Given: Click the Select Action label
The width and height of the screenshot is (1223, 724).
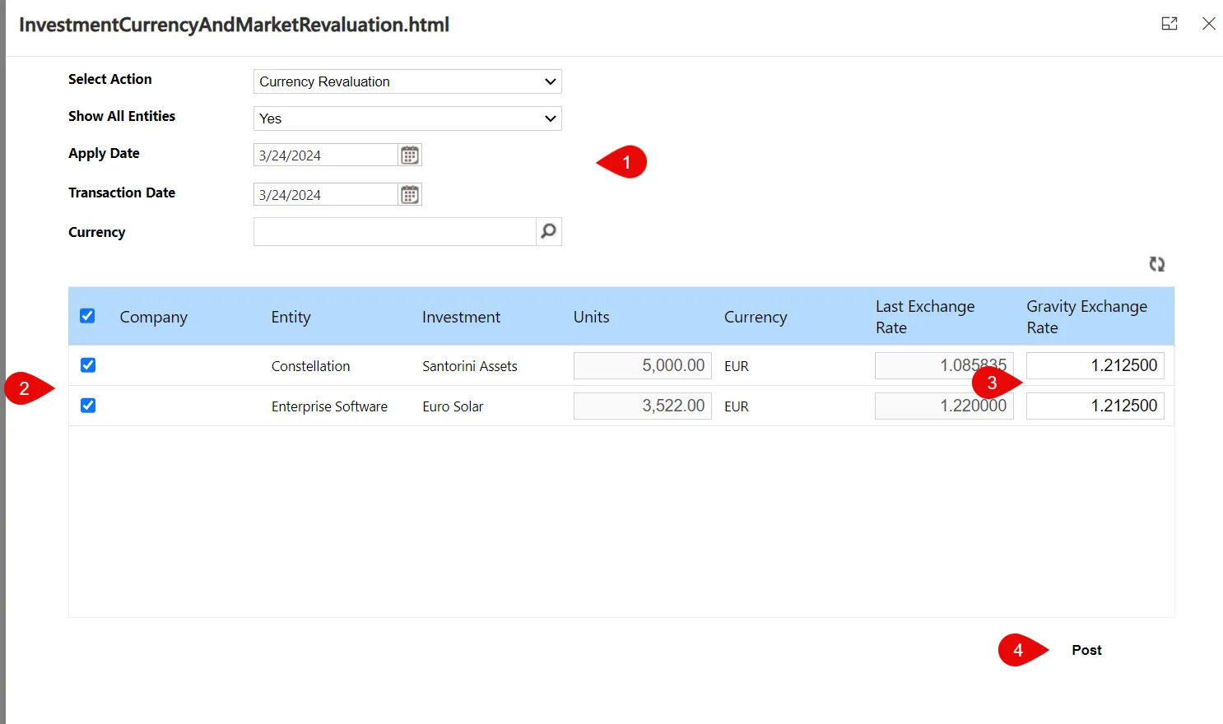Looking at the screenshot, I should pos(110,79).
